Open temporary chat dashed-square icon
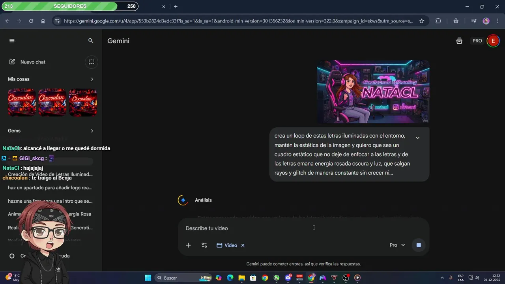This screenshot has width=505, height=284. pos(92,62)
